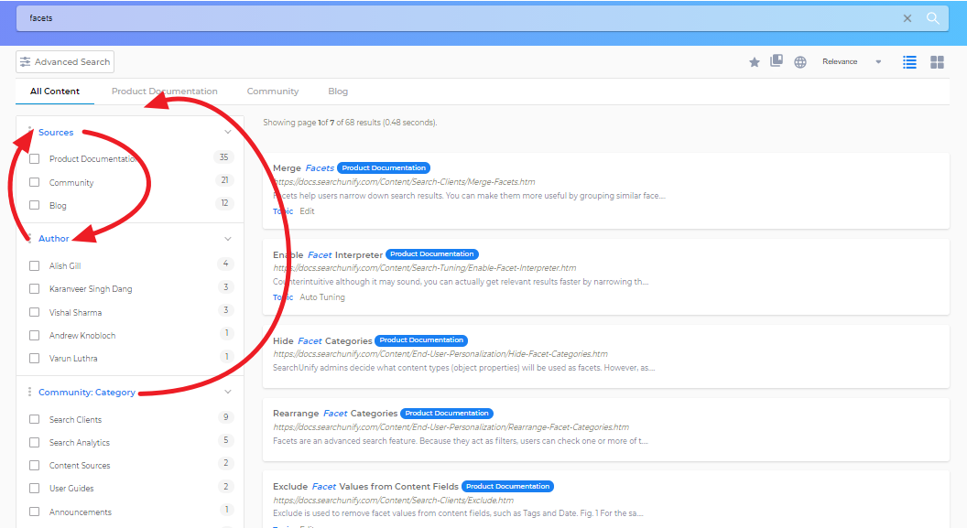This screenshot has height=528, width=967.
Task: Grab the Community: Category facet drag handle
Action: point(29,393)
